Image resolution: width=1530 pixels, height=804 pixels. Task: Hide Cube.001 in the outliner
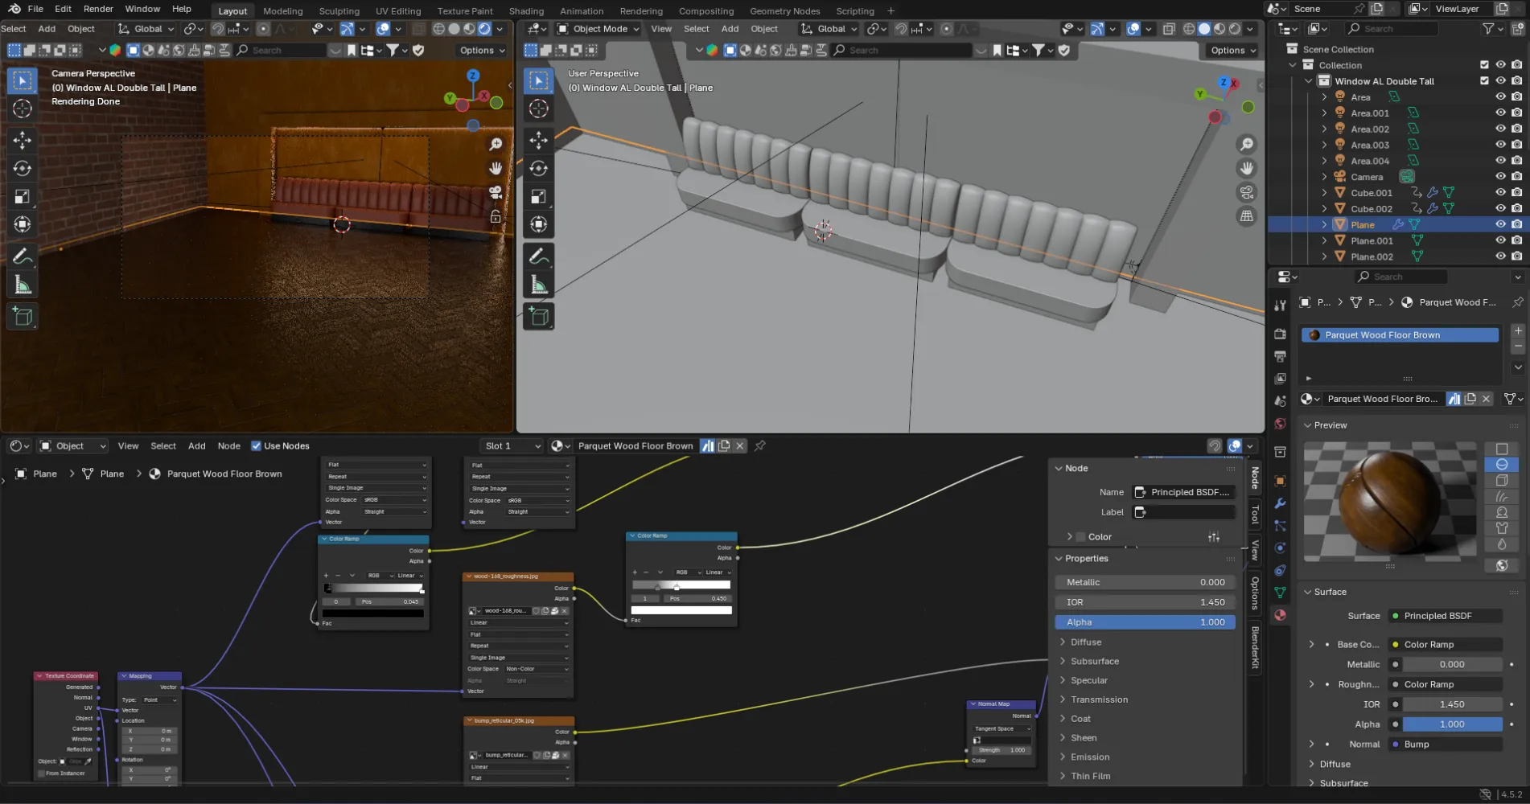click(1500, 193)
